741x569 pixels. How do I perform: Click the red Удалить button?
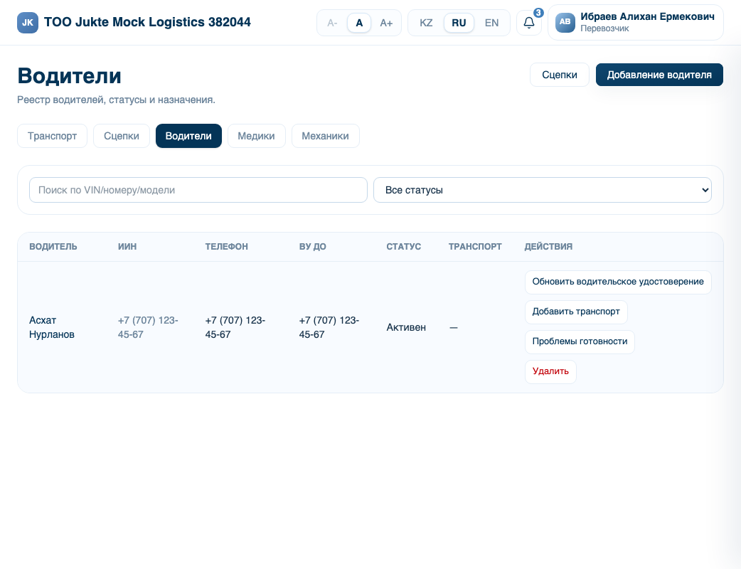pos(550,371)
